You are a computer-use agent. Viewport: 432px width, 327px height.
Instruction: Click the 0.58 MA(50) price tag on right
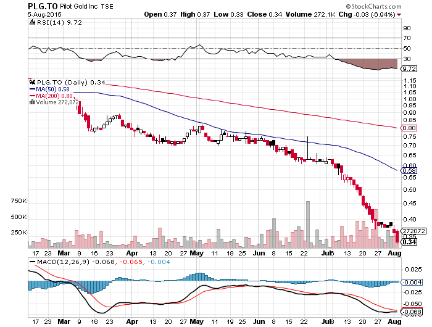(x=409, y=171)
